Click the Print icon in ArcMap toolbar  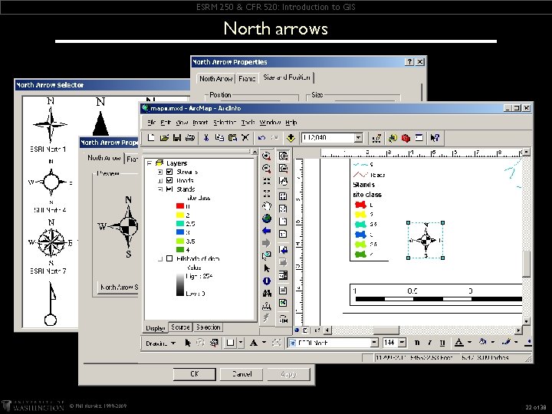pyautogui.click(x=190, y=138)
